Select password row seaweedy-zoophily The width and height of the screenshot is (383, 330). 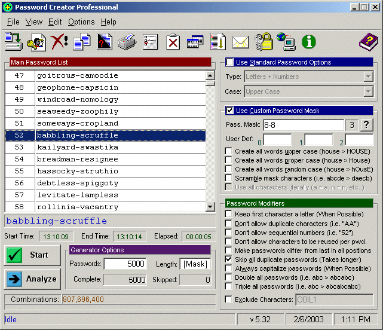coord(105,111)
